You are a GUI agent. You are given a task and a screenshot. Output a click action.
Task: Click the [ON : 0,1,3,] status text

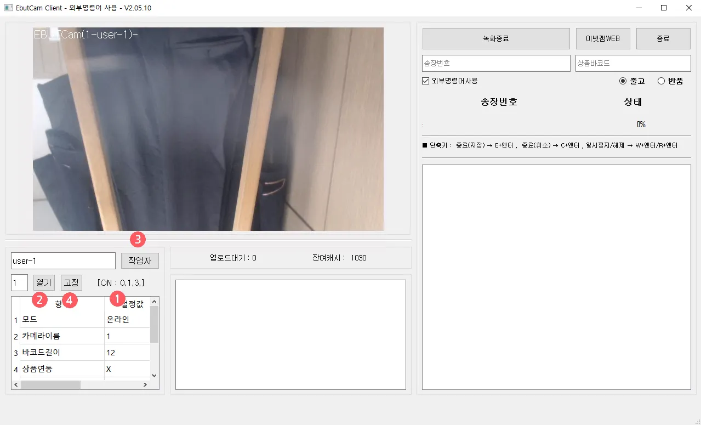coord(121,283)
